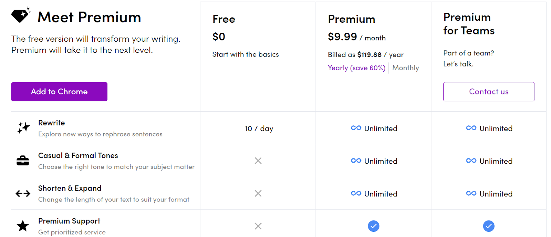Click the Add to Chrome button
The height and width of the screenshot is (237, 551).
coord(59,92)
